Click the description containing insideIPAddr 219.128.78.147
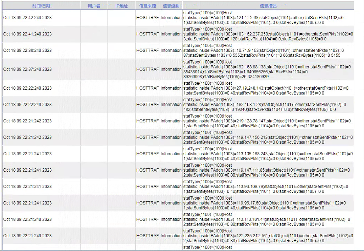The image size is (364, 251). pos(267,121)
